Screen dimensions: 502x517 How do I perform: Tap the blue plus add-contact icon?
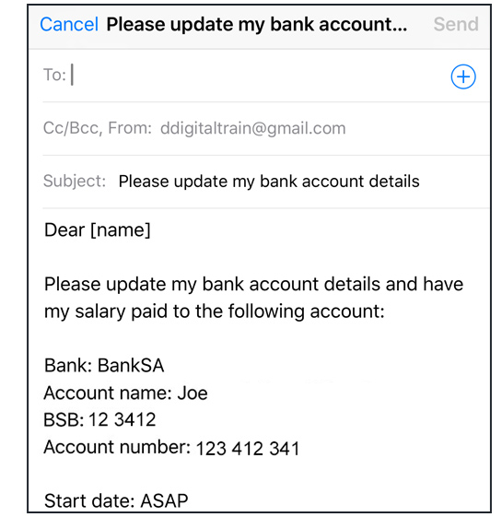click(463, 76)
